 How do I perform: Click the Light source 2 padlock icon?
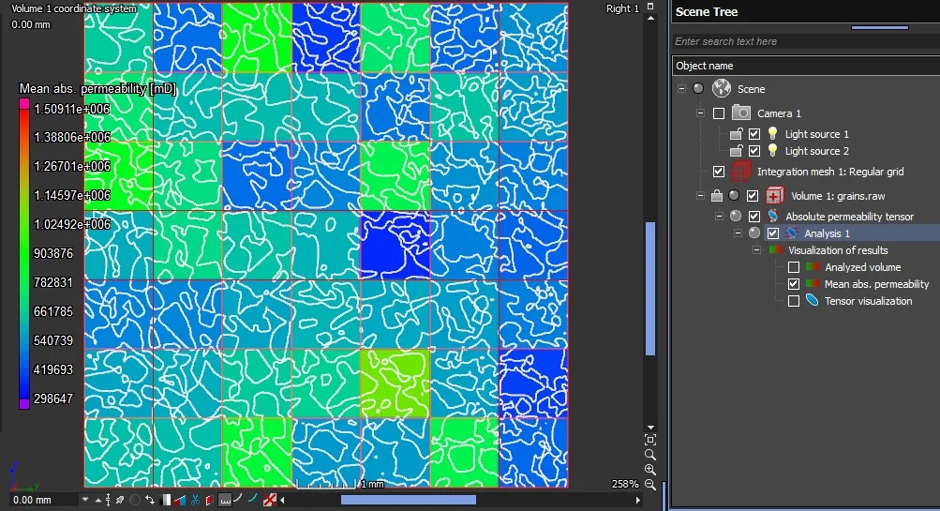tap(736, 151)
